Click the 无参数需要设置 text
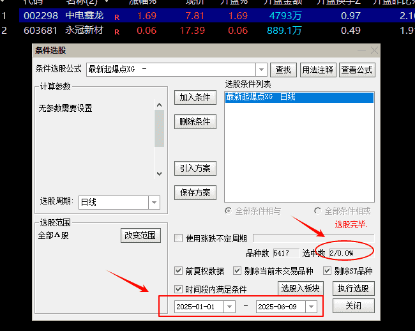 [65, 108]
